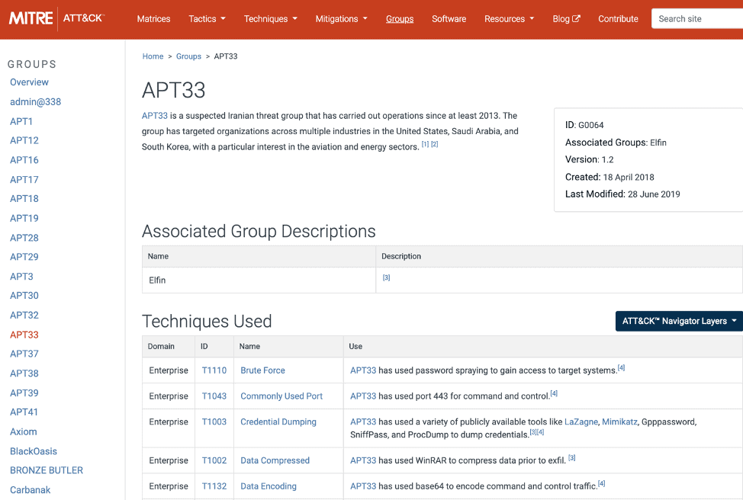Open the Contribute nav item
Image resolution: width=743 pixels, height=500 pixels.
(x=618, y=19)
